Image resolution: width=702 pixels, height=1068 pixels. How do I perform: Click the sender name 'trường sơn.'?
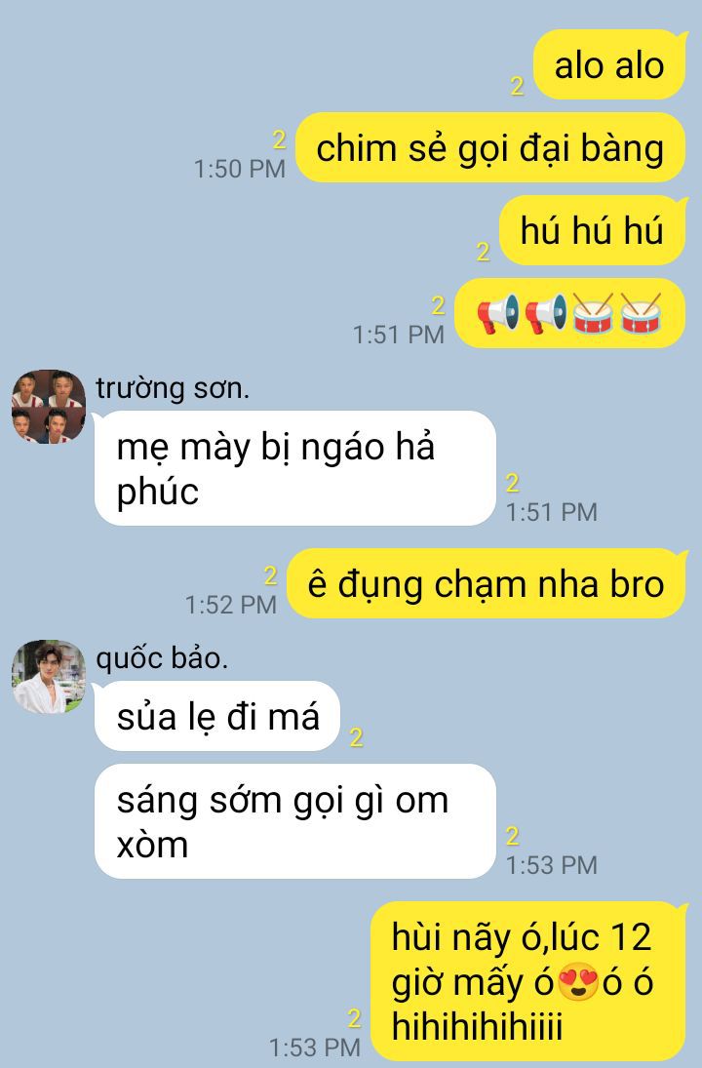[x=173, y=387]
